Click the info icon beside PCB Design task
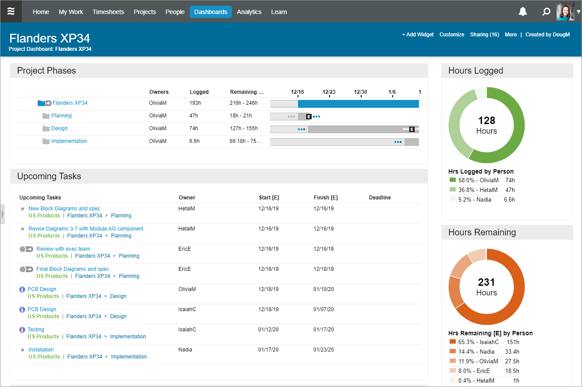 pos(22,289)
